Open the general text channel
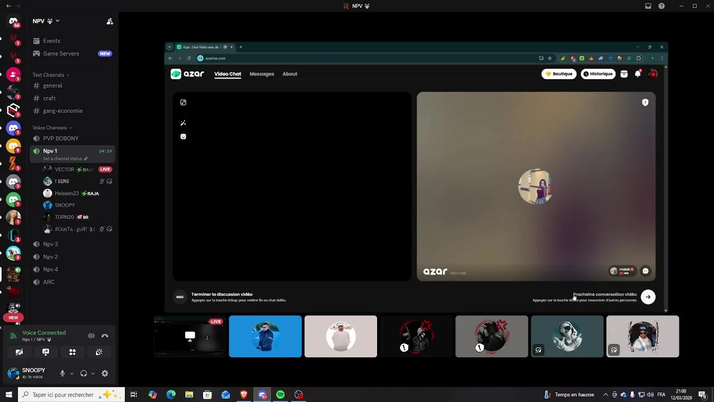This screenshot has width=714, height=402. [x=73, y=85]
